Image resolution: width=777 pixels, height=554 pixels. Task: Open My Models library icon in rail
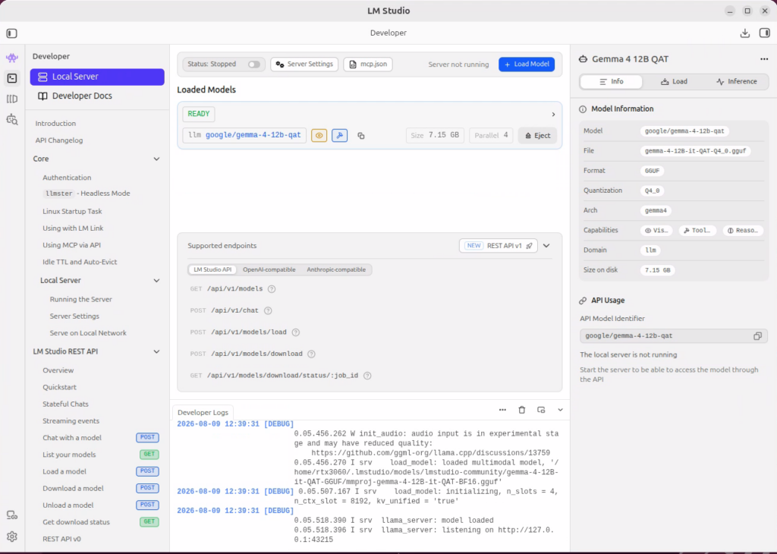coord(12,99)
